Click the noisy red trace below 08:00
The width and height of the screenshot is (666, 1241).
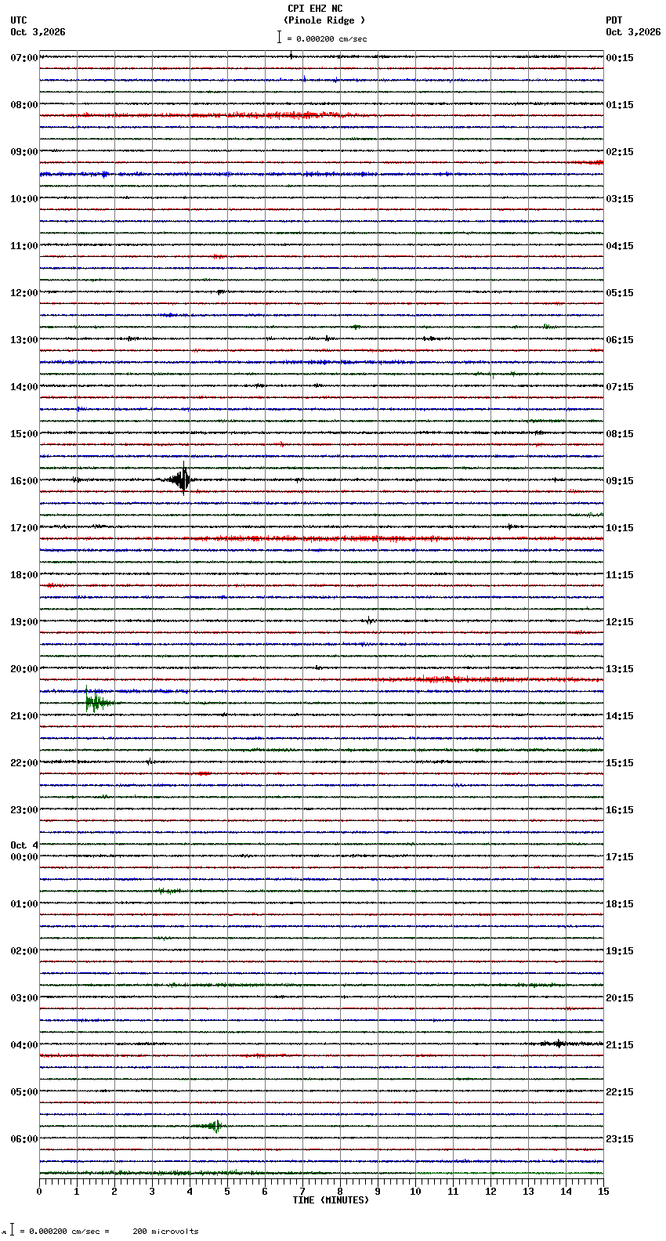tap(321, 115)
